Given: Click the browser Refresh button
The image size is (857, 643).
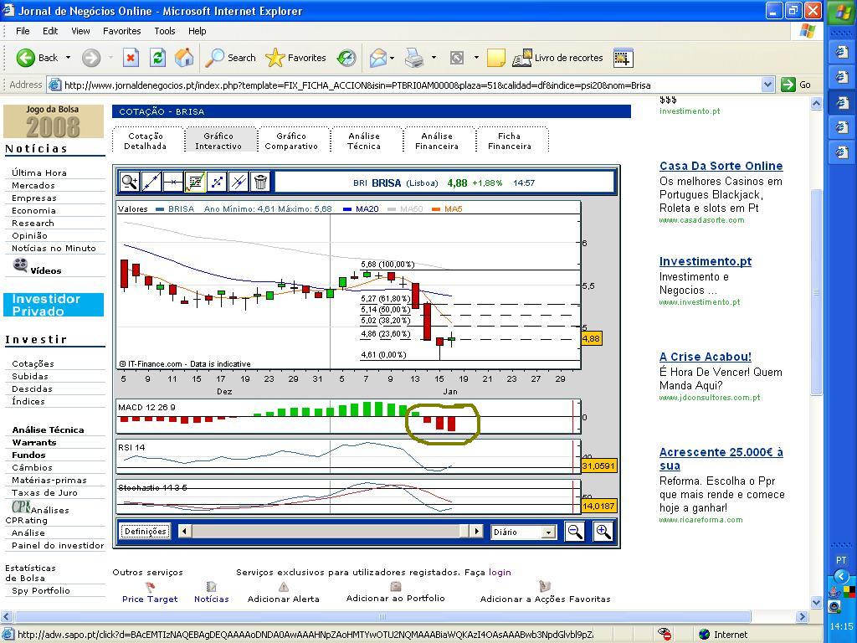Looking at the screenshot, I should click(x=157, y=58).
